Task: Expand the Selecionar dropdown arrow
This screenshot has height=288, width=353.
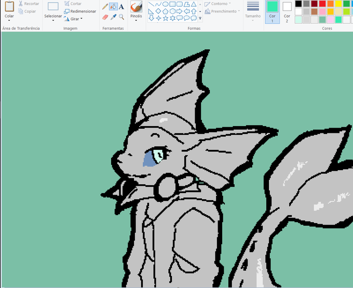Action: pos(53,20)
